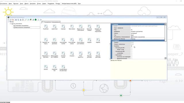Toggle the Уровень checkbox
This screenshot has width=184, height=103.
point(132,46)
